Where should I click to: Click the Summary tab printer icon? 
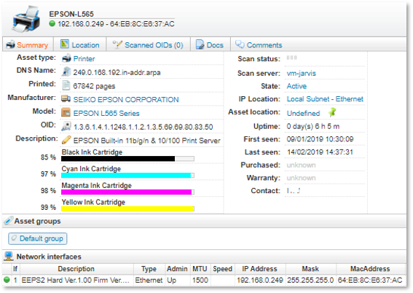pyautogui.click(x=10, y=44)
